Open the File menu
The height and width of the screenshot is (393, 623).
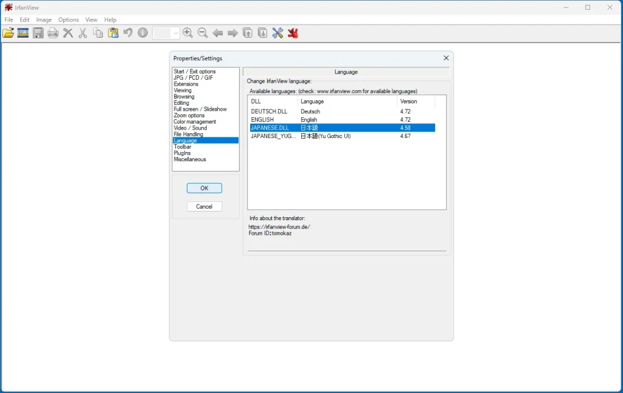pyautogui.click(x=9, y=19)
